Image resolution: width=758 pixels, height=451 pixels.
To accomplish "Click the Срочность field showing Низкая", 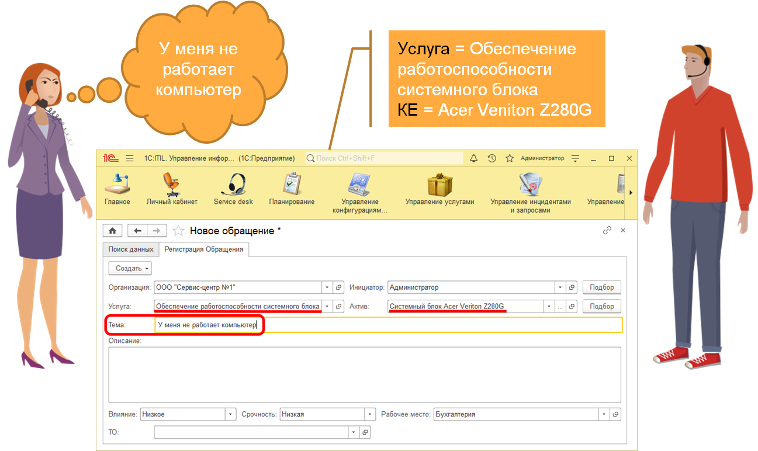I will (x=322, y=414).
